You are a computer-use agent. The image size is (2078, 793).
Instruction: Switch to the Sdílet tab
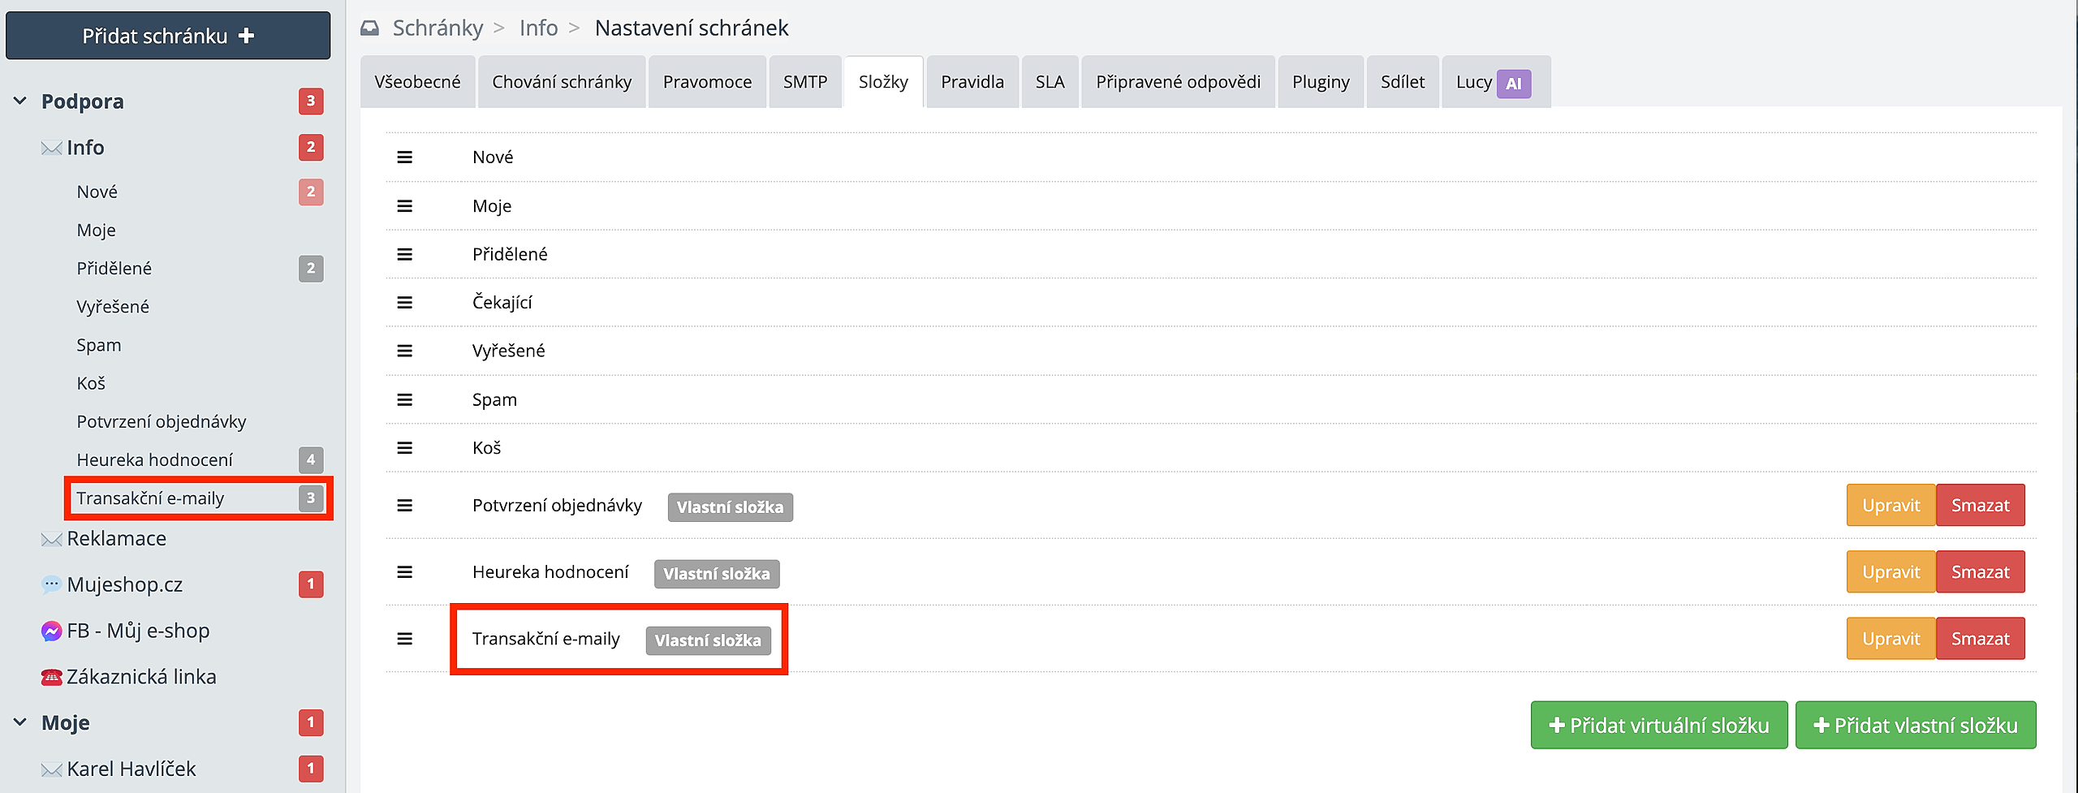(x=1403, y=82)
